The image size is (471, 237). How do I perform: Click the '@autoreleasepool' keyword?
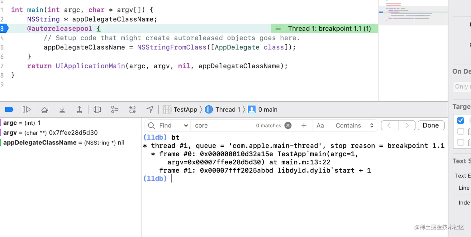click(60, 29)
